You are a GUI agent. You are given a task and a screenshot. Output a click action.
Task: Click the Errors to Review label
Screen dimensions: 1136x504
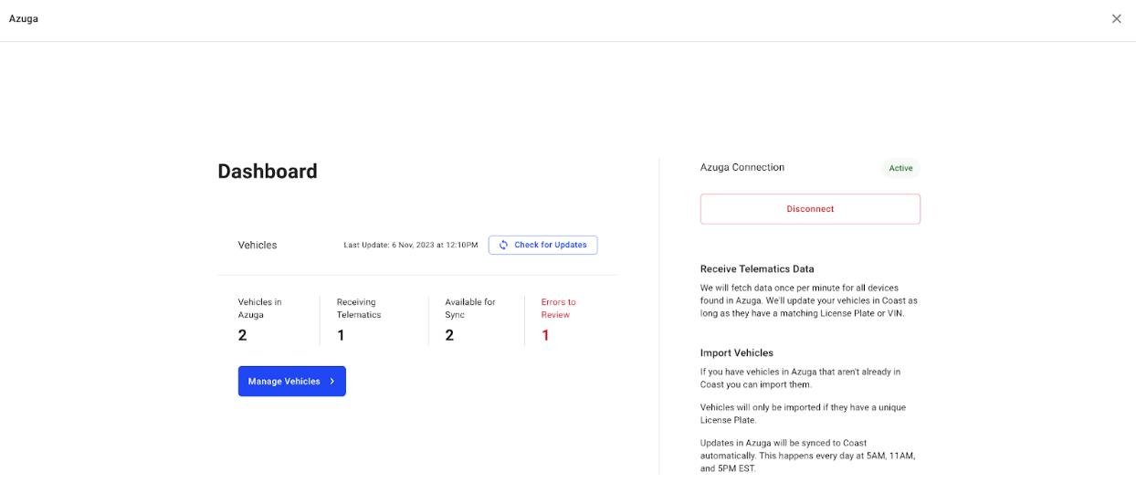coord(559,309)
